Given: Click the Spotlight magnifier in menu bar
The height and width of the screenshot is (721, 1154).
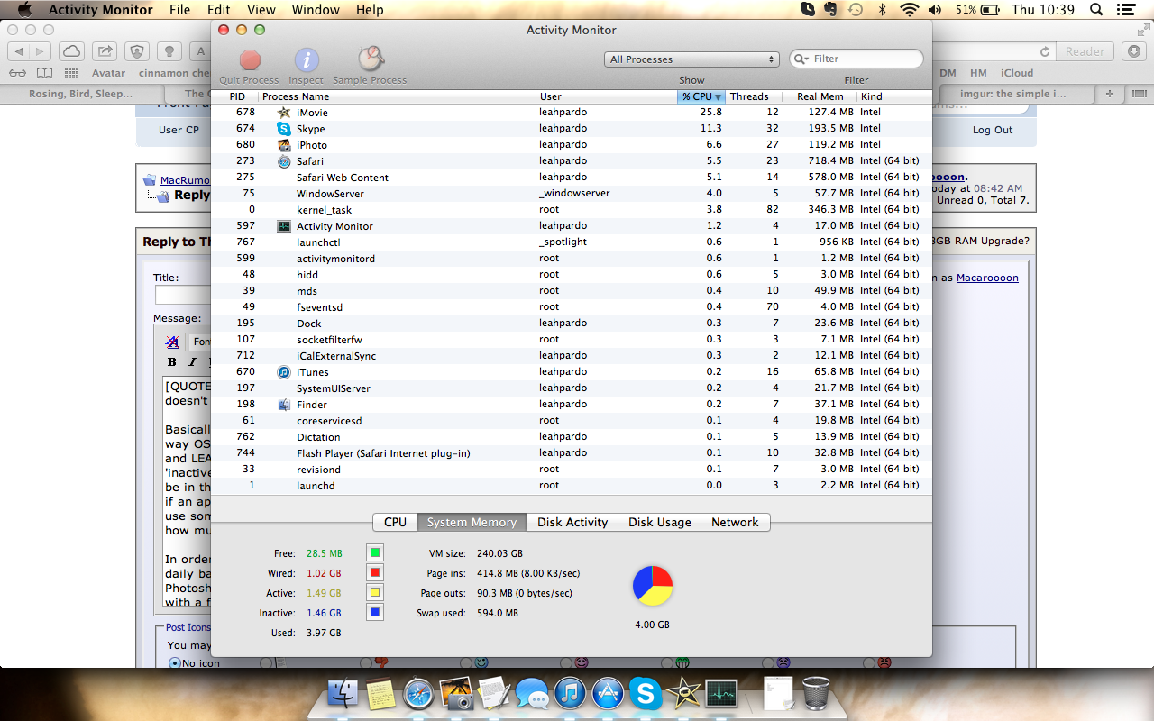Looking at the screenshot, I should click(1096, 10).
